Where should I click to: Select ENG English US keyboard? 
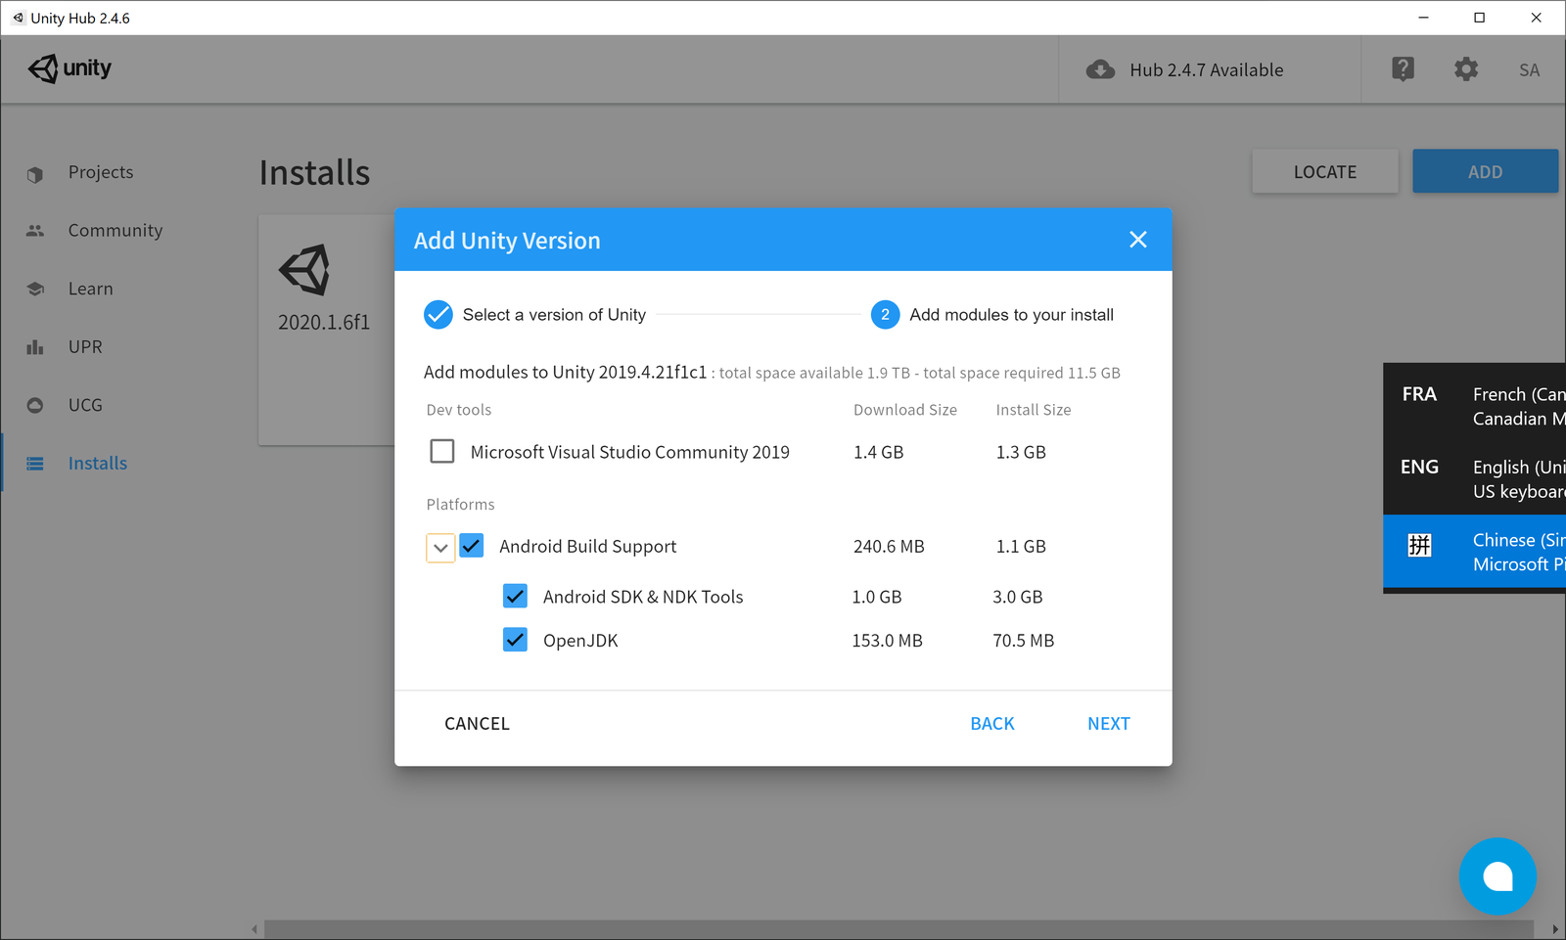[x=1474, y=478]
